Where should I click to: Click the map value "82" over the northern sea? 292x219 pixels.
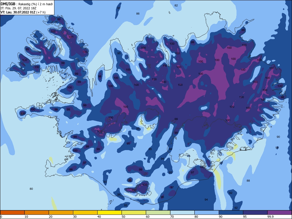(176, 5)
